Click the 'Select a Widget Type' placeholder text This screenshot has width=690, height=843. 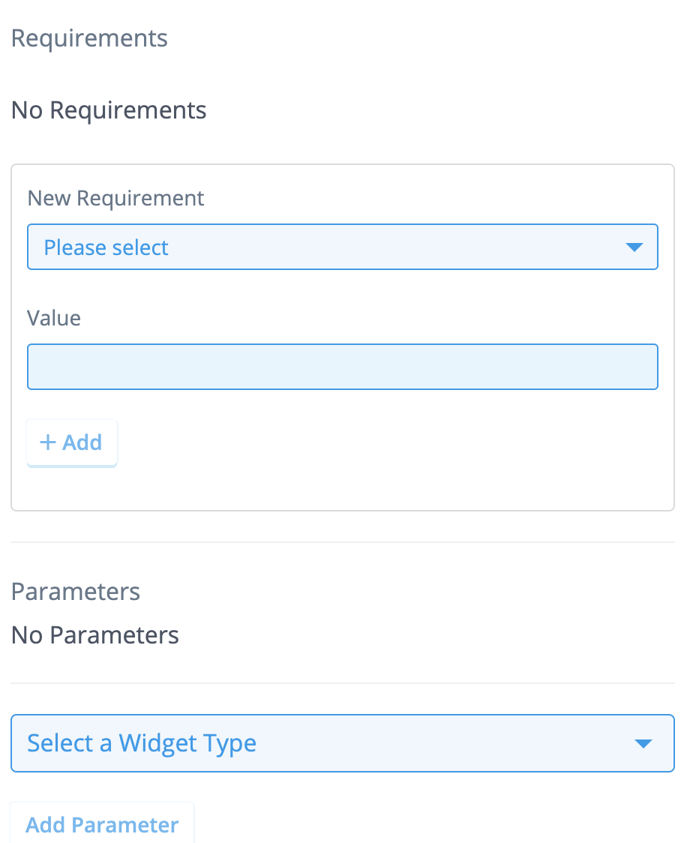tap(142, 743)
